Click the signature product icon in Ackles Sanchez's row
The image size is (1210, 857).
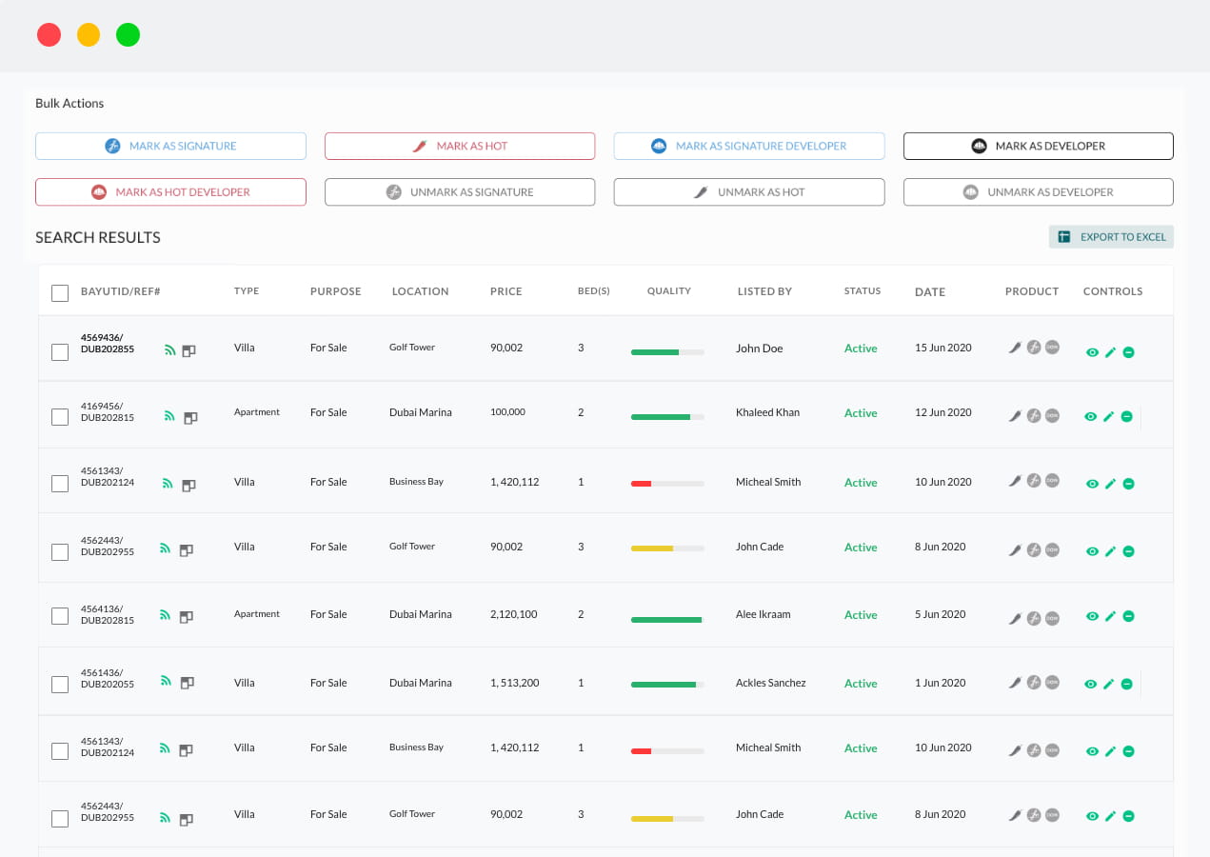click(1034, 683)
